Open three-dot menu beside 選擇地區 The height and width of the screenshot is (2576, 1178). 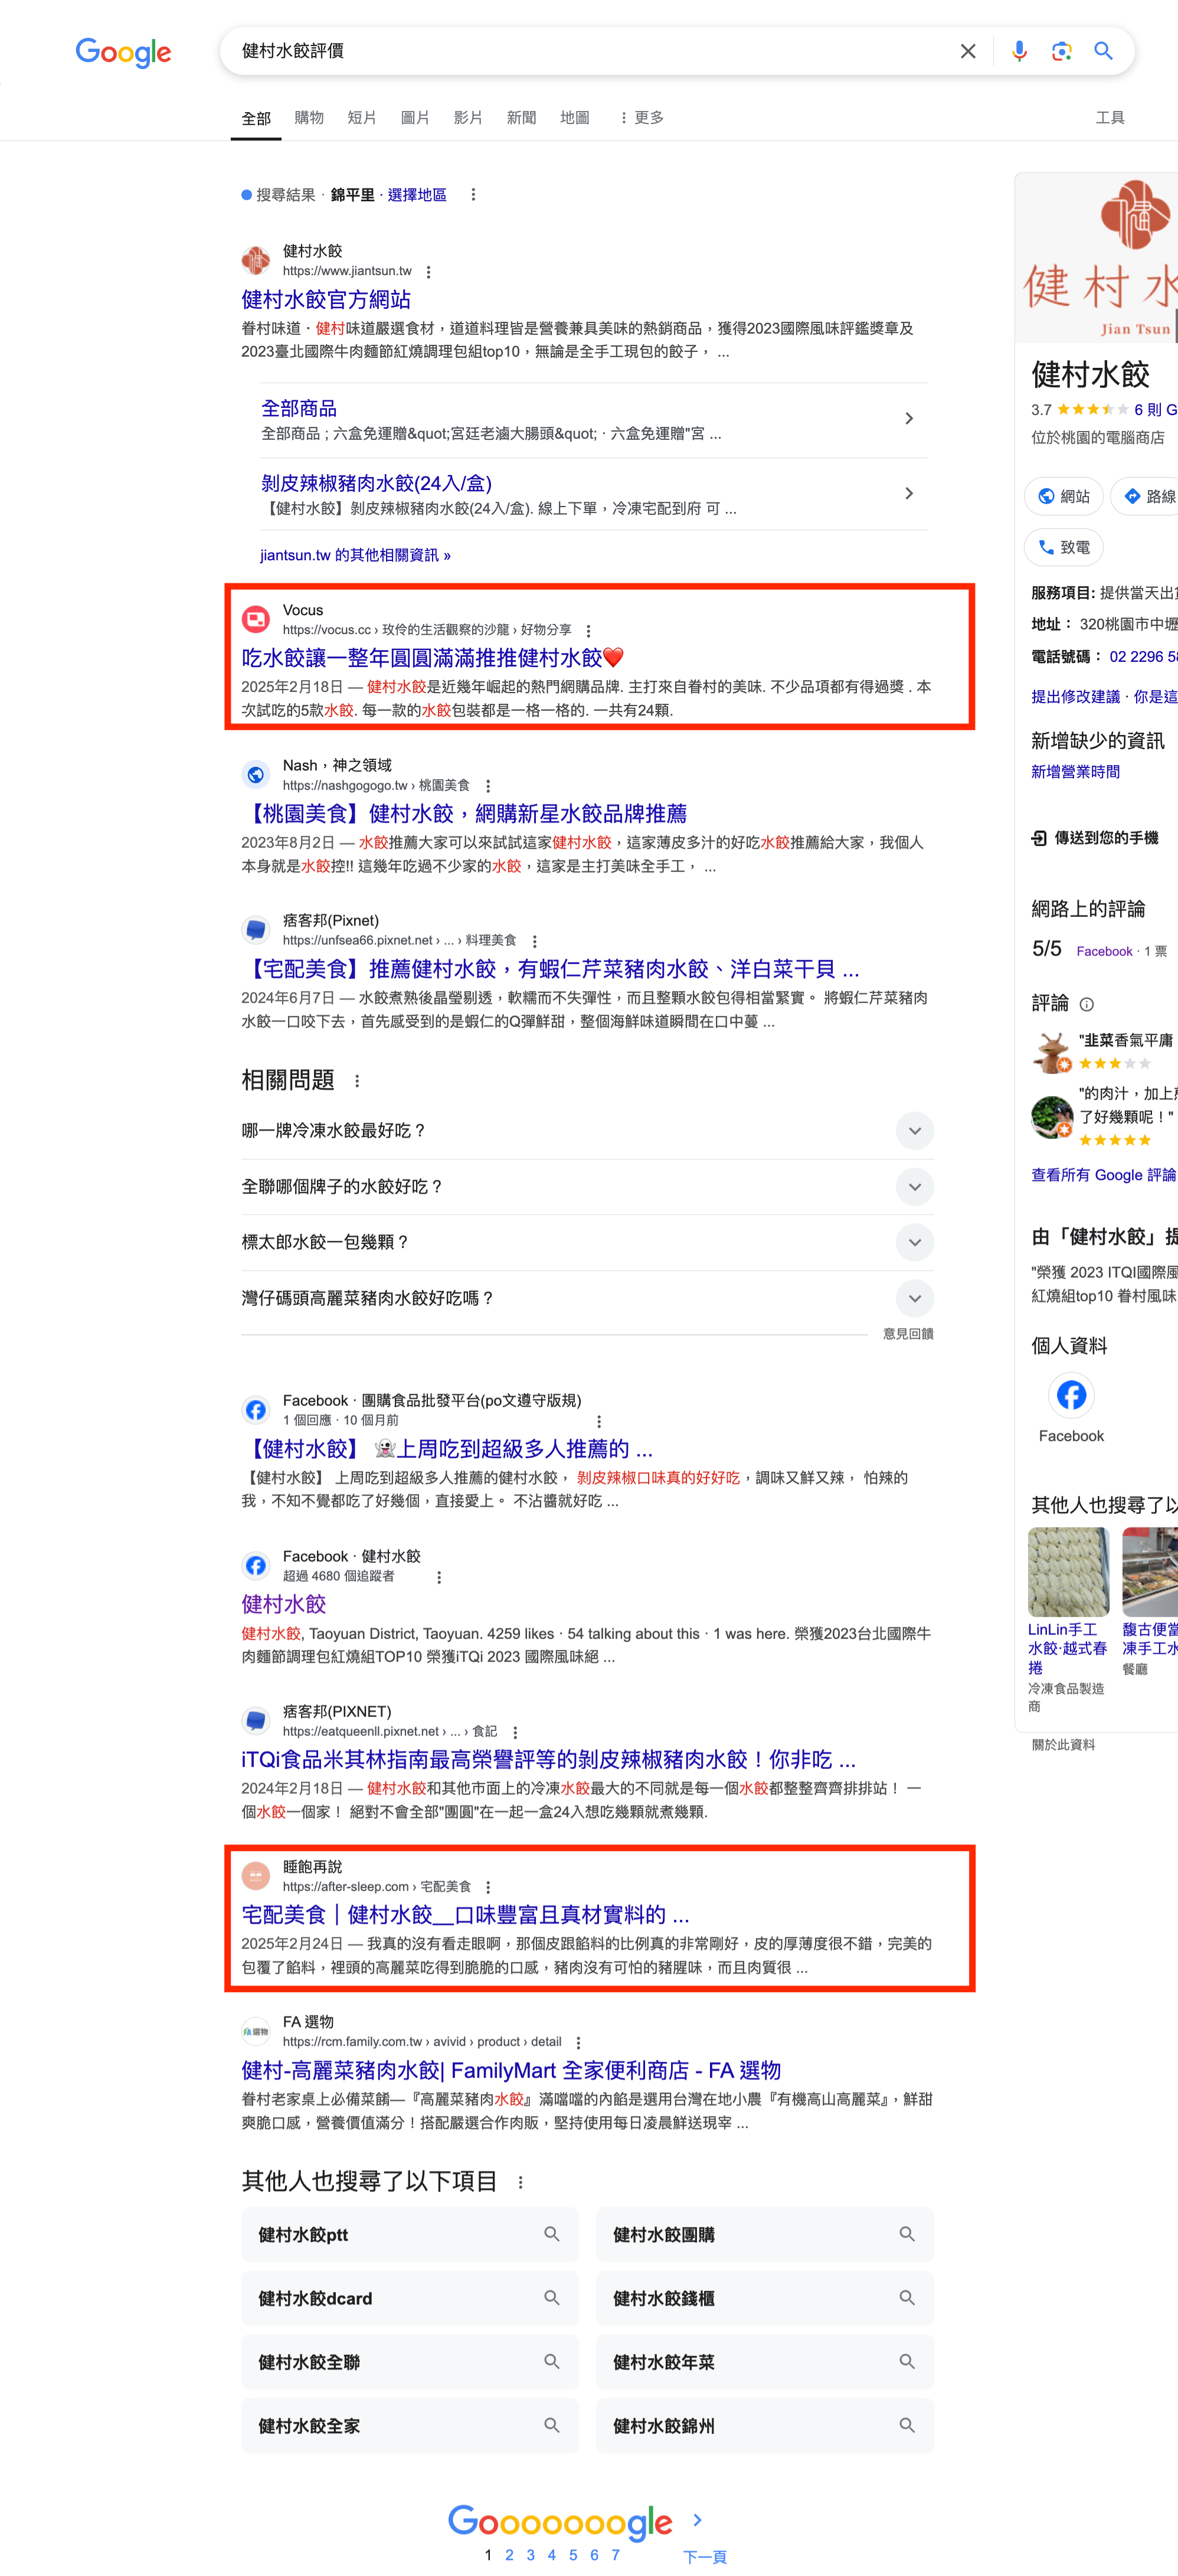[x=473, y=195]
